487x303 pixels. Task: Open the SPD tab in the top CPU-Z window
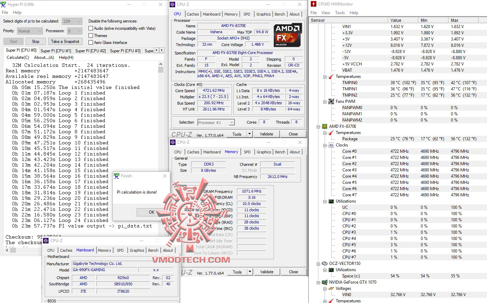(x=247, y=14)
